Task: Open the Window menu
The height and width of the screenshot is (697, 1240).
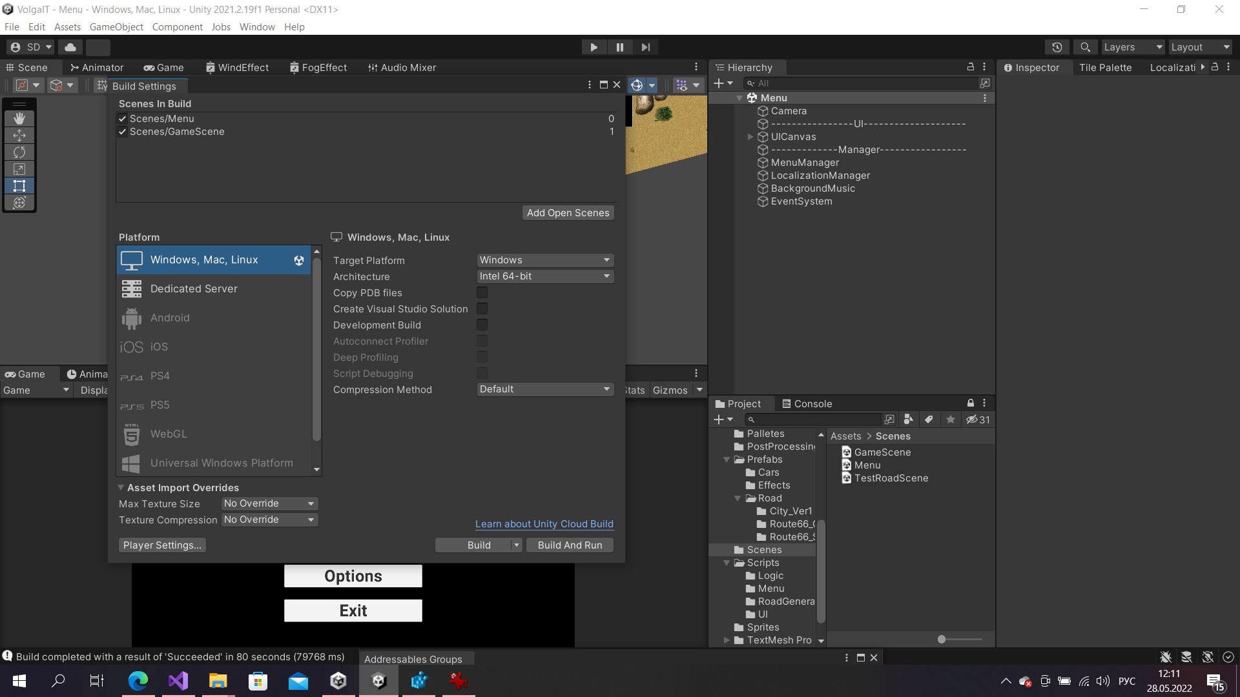Action: coord(257,26)
